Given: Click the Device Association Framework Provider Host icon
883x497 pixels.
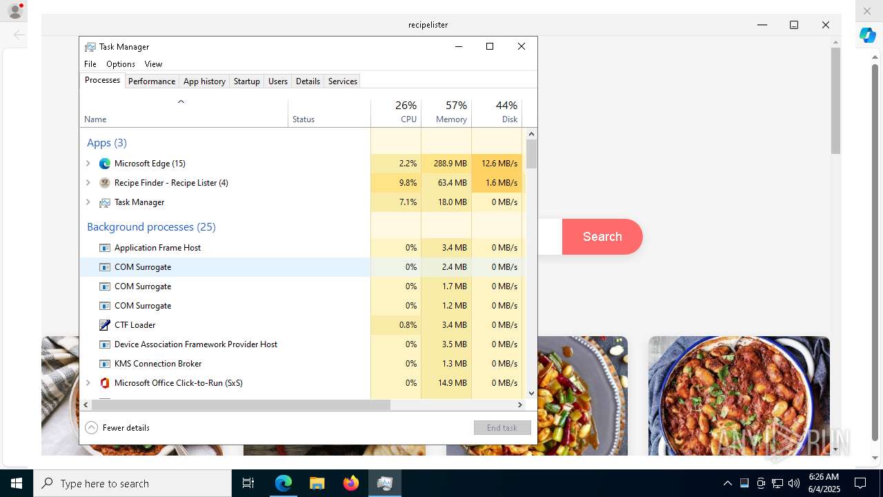Looking at the screenshot, I should click(105, 344).
